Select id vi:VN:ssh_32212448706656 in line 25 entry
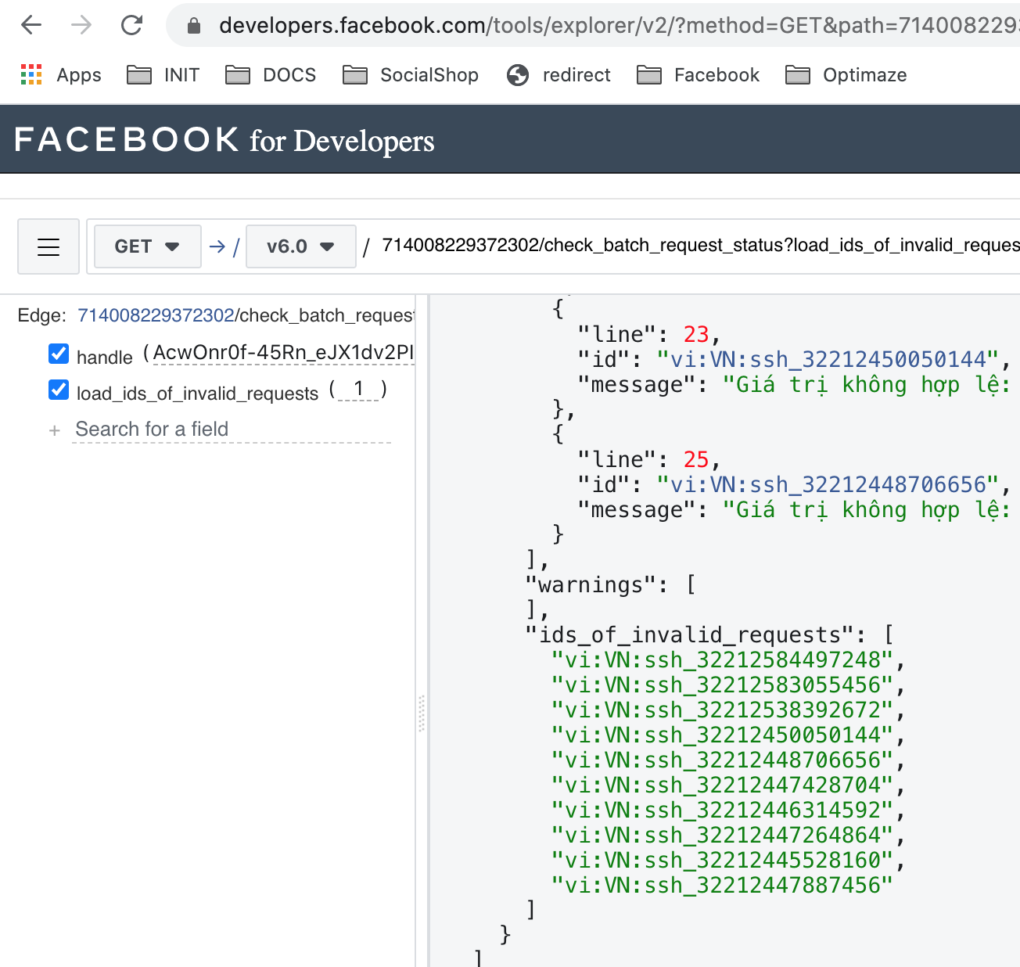1020x967 pixels. coord(828,485)
